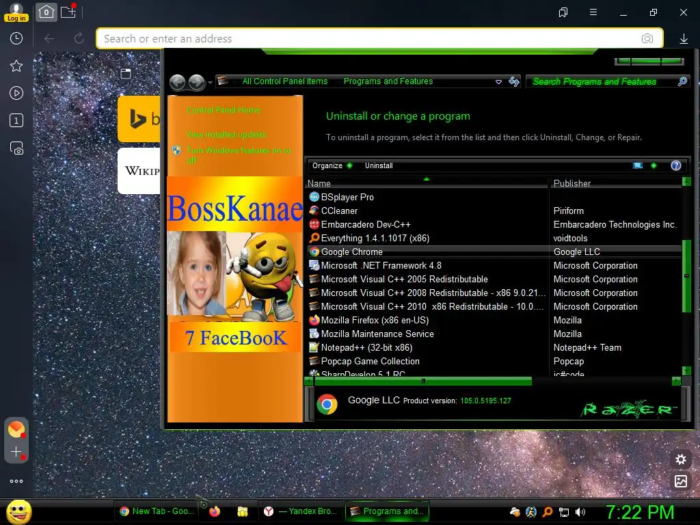Select Embarcadero Dev-C++ entry
This screenshot has width=700, height=525.
tap(366, 224)
